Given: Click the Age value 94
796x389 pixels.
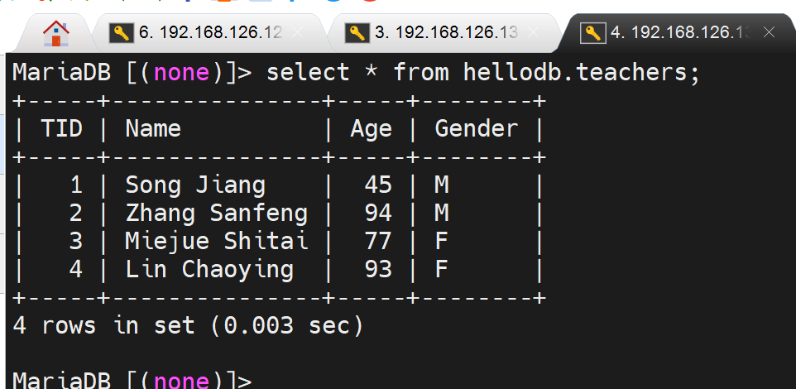Looking at the screenshot, I should point(377,213).
